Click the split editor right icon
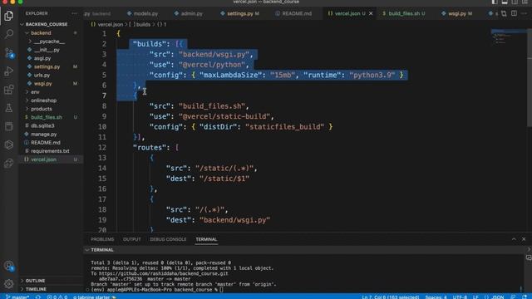Viewport: 532px width, 299px height. tap(514, 13)
